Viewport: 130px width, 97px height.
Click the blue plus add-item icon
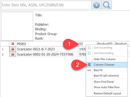pyautogui.click(x=96, y=5)
